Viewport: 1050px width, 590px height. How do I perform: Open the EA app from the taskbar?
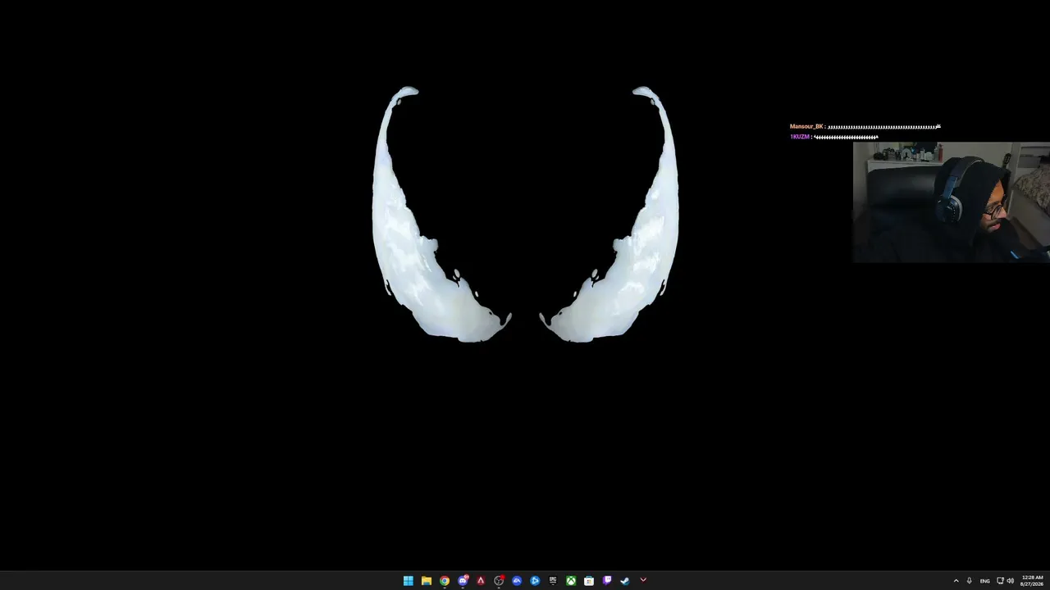pos(517,581)
